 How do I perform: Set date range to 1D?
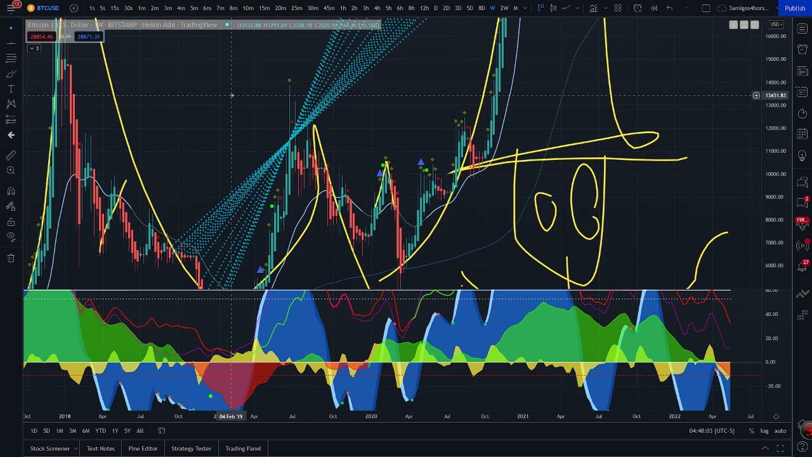(34, 431)
